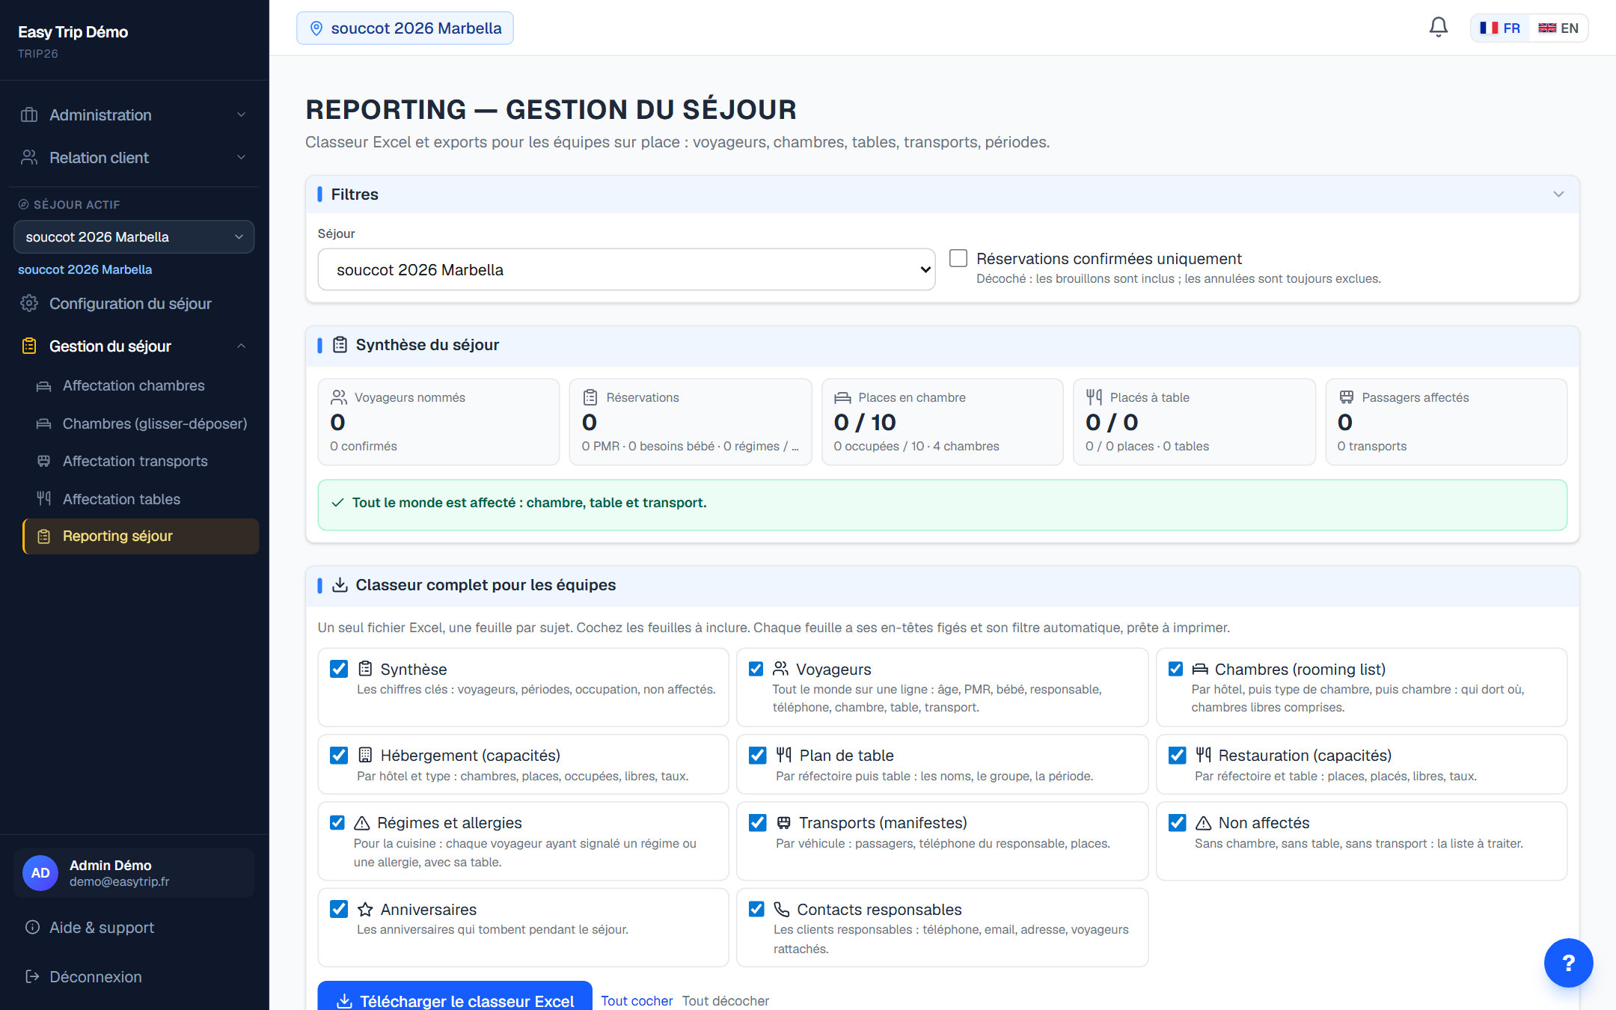Click the Anniversaires star icon
Screen dimensions: 1616x1010
pyautogui.click(x=365, y=909)
